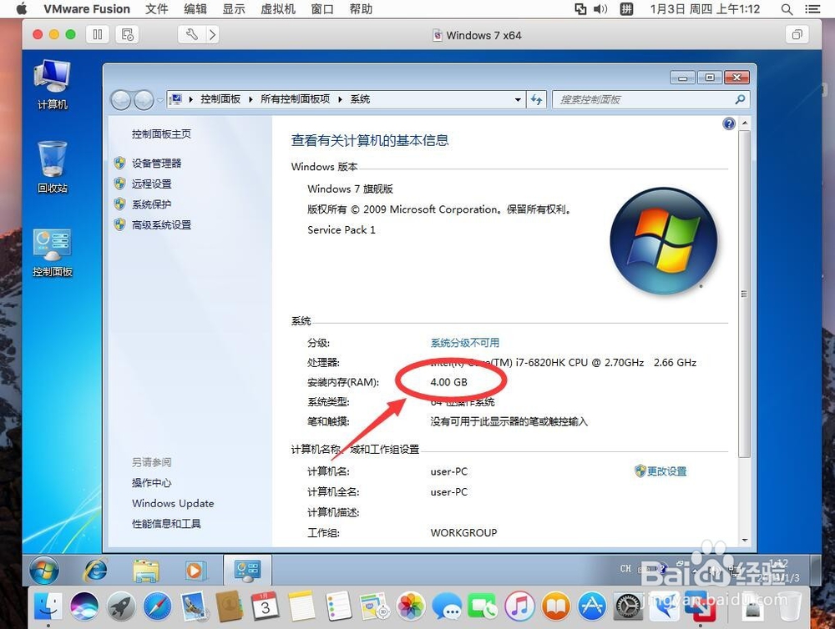Click the macOS volume icon in menu bar
This screenshot has width=835, height=629.
click(600, 9)
